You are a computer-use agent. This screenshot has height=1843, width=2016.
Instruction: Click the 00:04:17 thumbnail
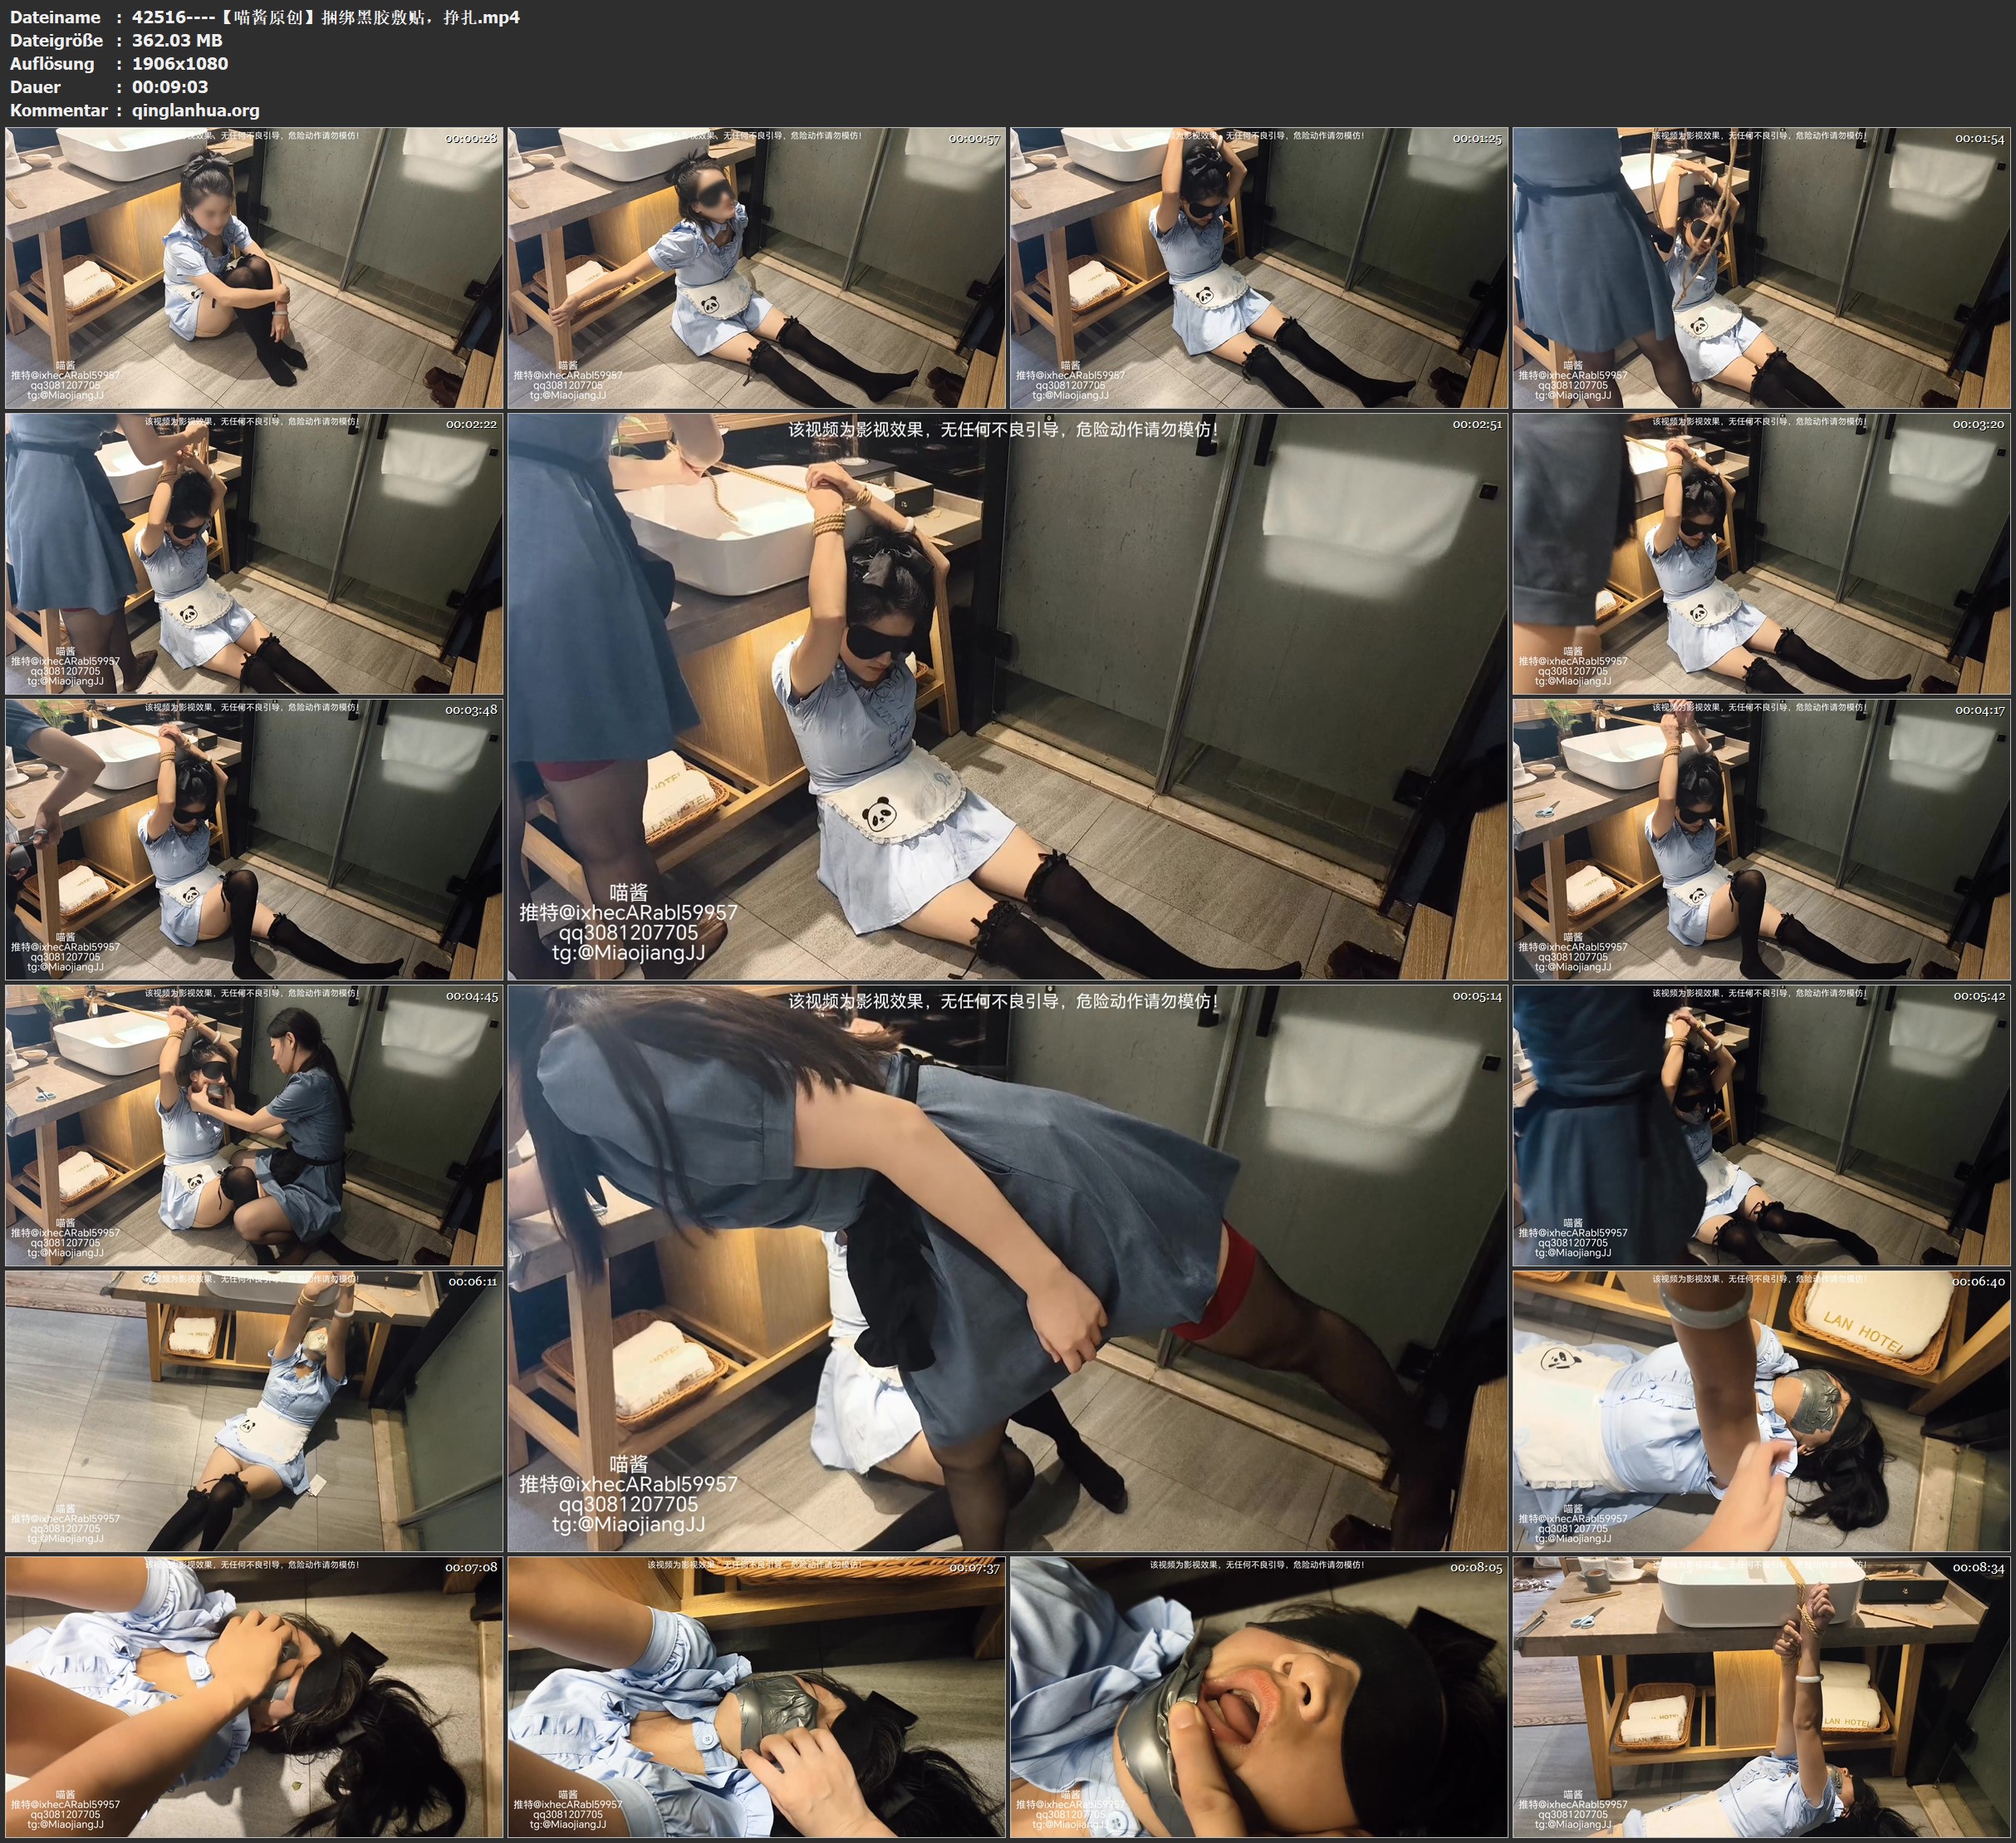1762,838
